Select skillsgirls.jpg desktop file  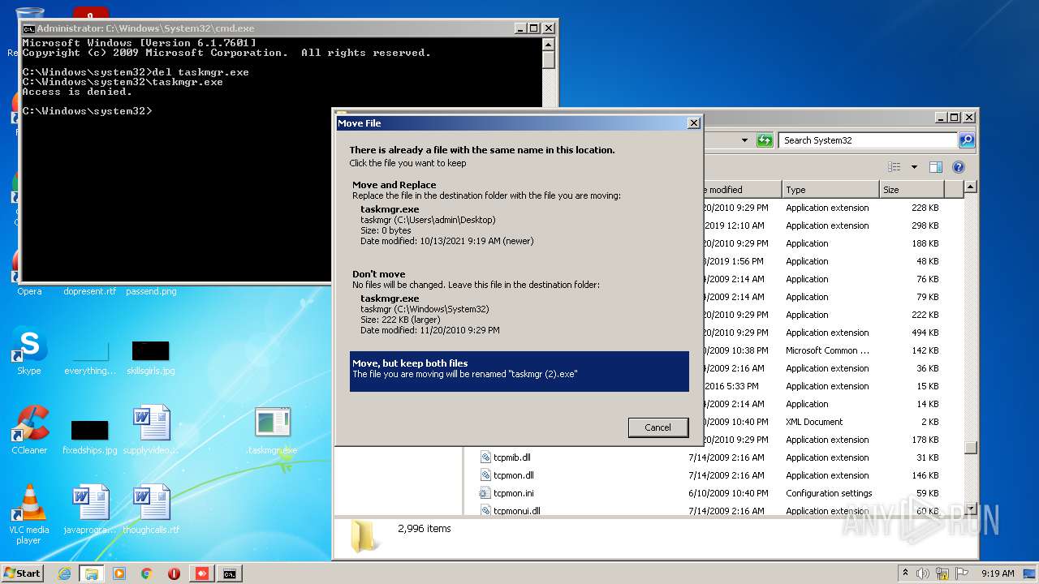[x=151, y=357]
